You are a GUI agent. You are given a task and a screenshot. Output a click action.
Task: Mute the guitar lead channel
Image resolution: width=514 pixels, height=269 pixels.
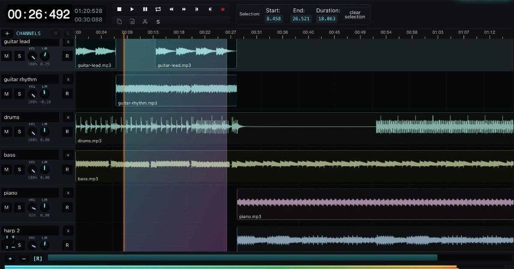(x=6, y=56)
